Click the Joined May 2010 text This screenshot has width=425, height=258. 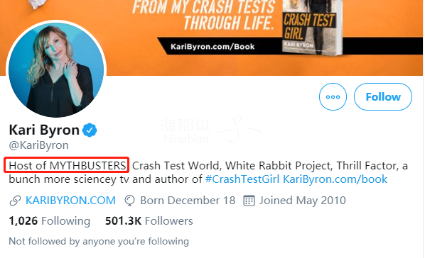tap(303, 201)
